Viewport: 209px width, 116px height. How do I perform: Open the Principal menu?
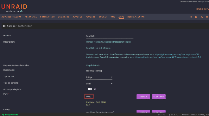tap(31, 17)
